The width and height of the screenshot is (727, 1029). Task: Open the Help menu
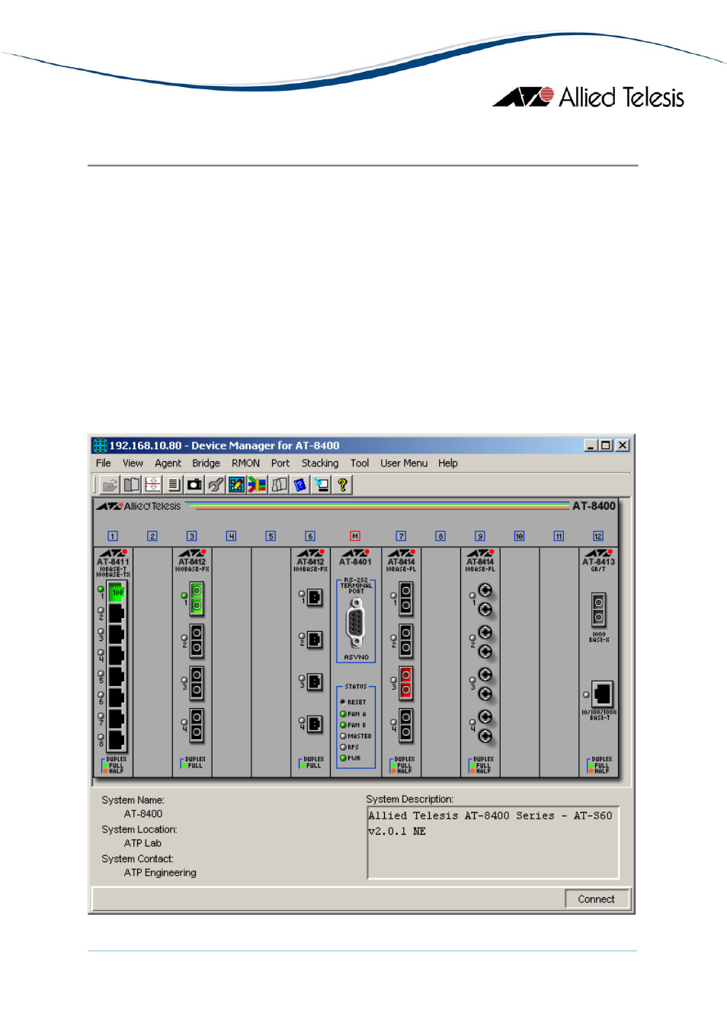[448, 463]
